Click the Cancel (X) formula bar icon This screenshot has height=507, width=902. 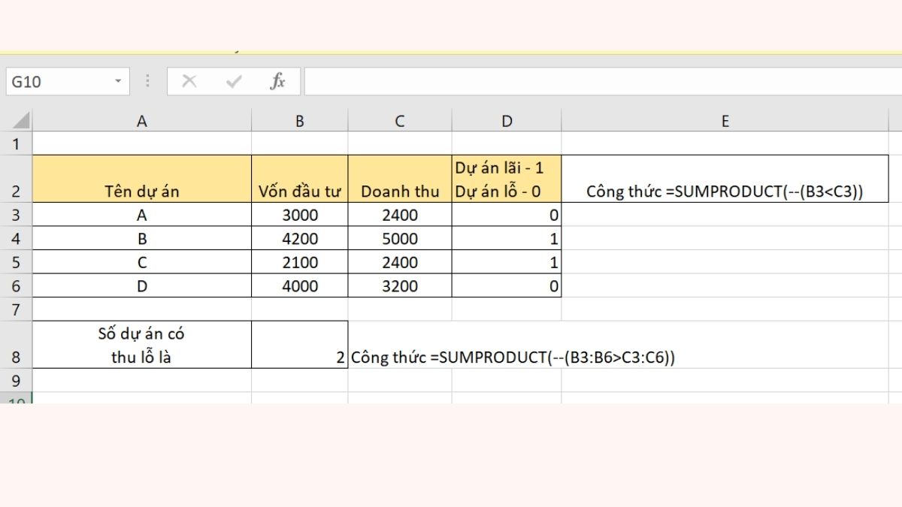tap(189, 82)
